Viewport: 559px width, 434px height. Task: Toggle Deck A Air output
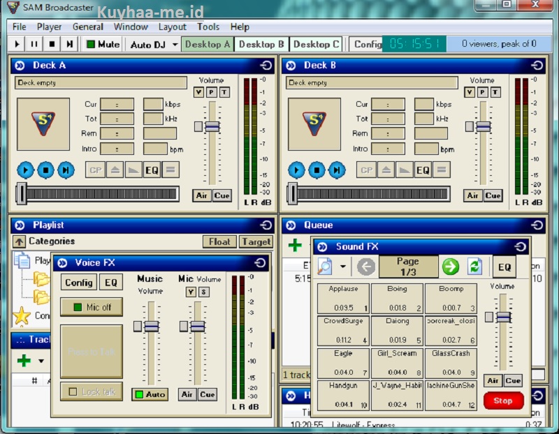point(202,195)
